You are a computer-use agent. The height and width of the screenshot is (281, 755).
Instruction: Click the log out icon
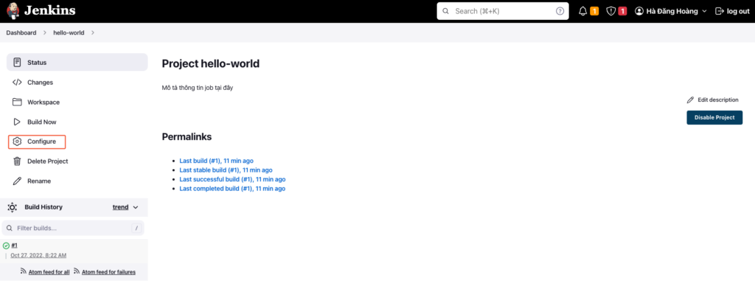(720, 11)
